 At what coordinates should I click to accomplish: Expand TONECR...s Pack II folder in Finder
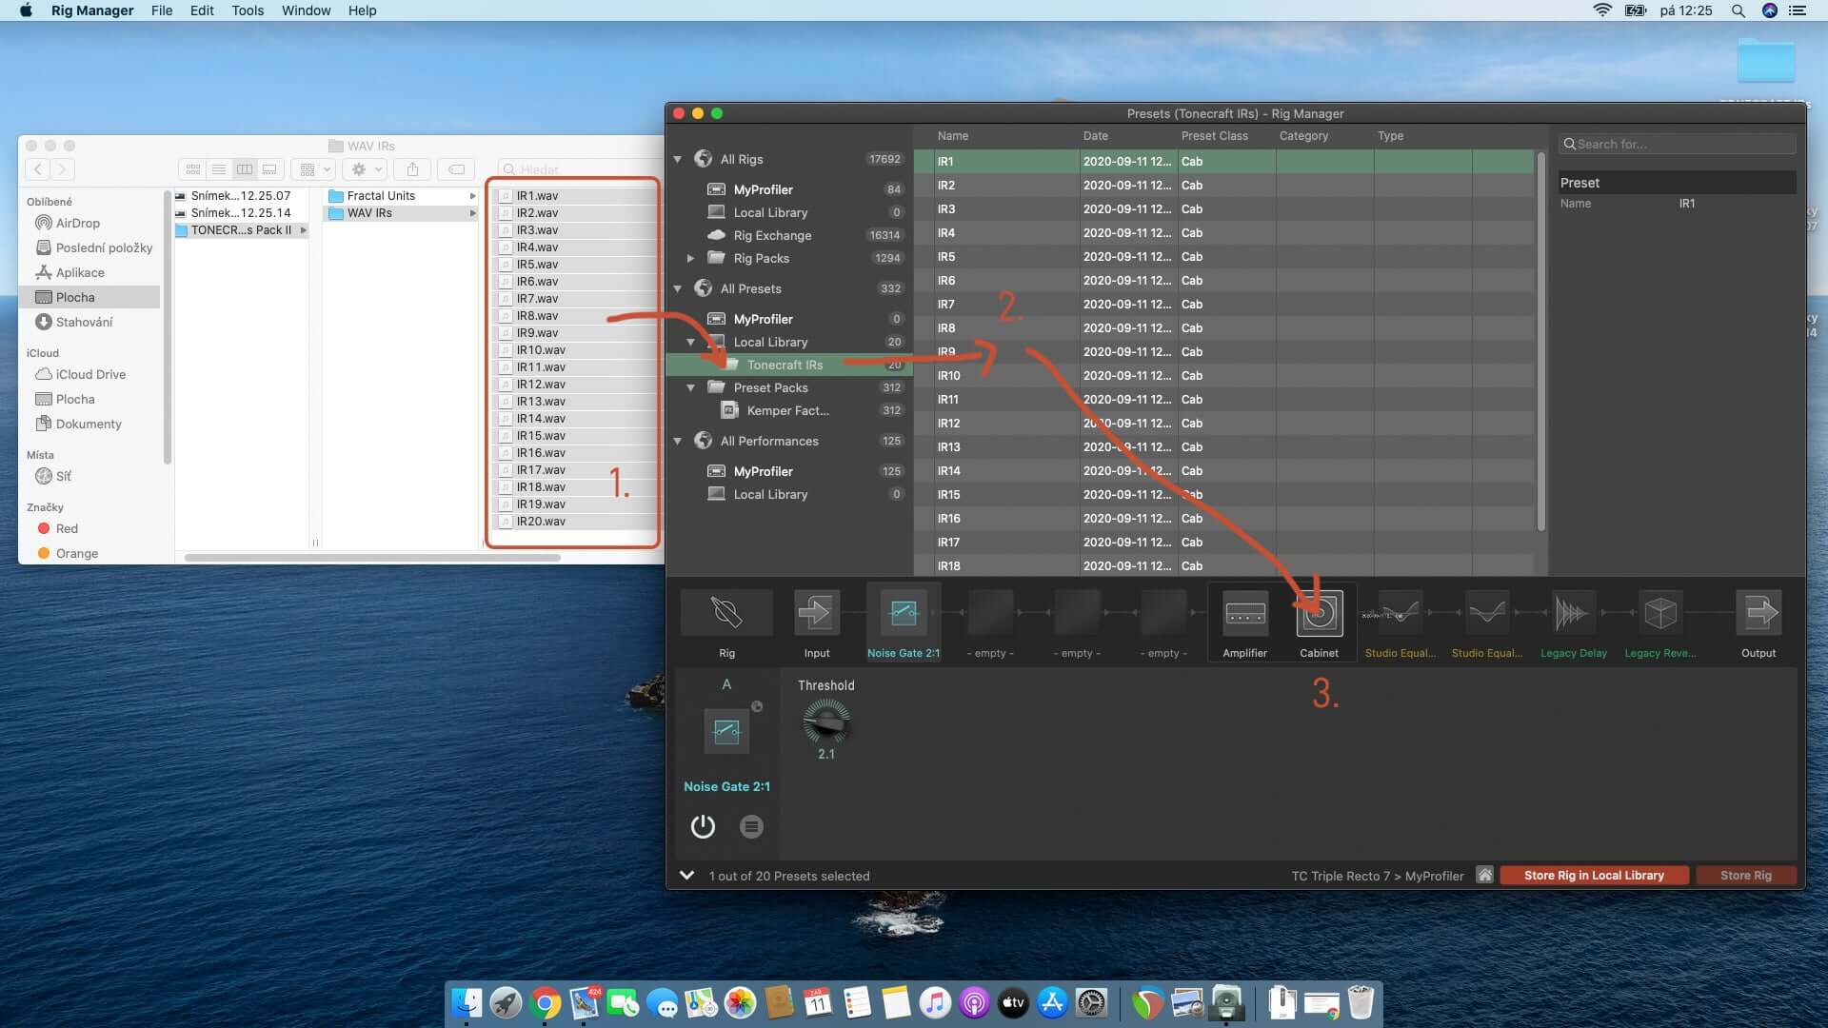pos(303,230)
